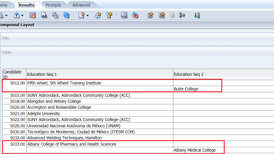Click the 5030.00 candidate ID cell
Screen dimensions: 274x154
coord(14,132)
